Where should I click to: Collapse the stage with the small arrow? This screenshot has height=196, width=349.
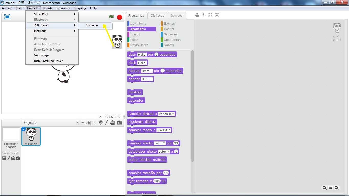124,117
